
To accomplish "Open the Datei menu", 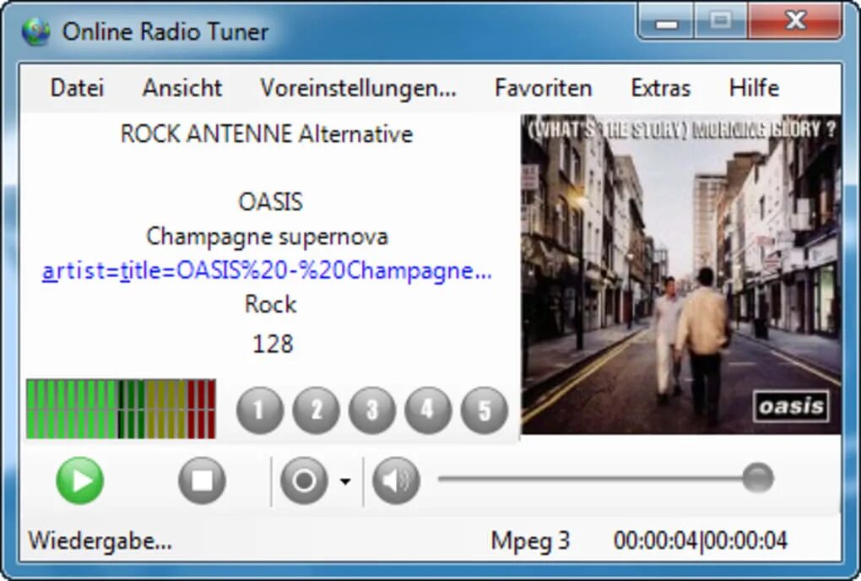I will (x=77, y=88).
